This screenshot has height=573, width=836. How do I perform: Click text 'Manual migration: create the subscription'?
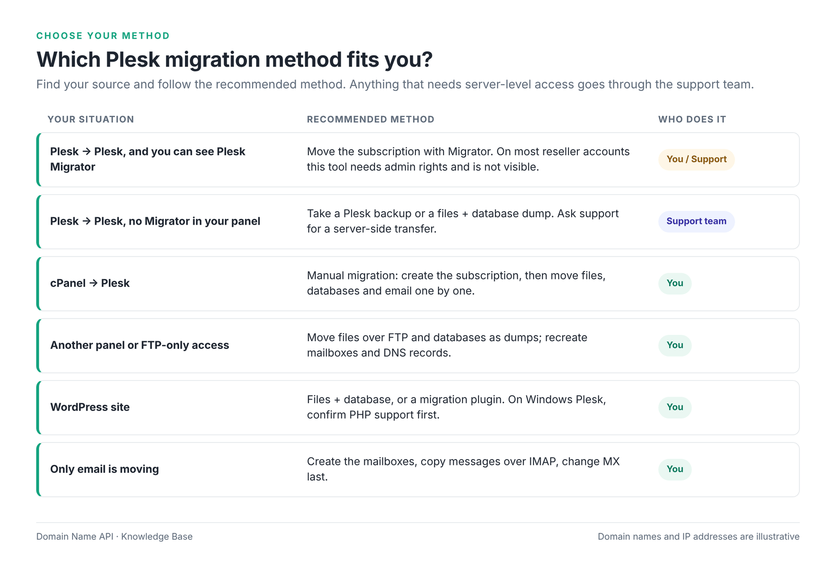(414, 275)
